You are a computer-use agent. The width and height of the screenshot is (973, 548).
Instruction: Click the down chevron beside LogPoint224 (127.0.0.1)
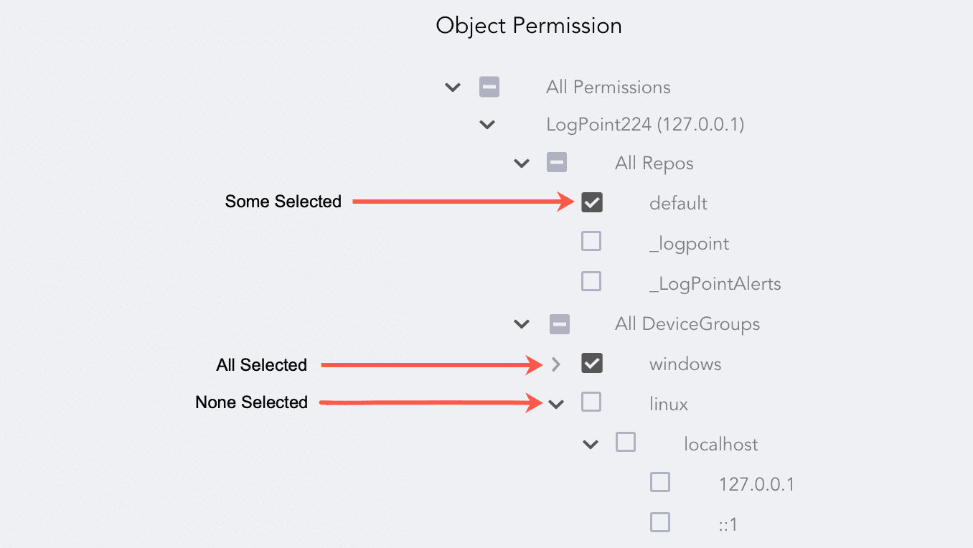[487, 124]
